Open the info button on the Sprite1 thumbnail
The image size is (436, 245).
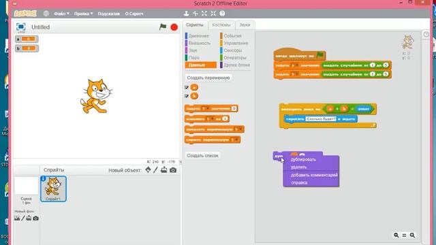[x=43, y=178]
